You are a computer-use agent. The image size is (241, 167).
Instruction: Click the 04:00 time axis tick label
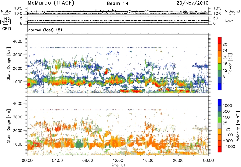point(57,161)
